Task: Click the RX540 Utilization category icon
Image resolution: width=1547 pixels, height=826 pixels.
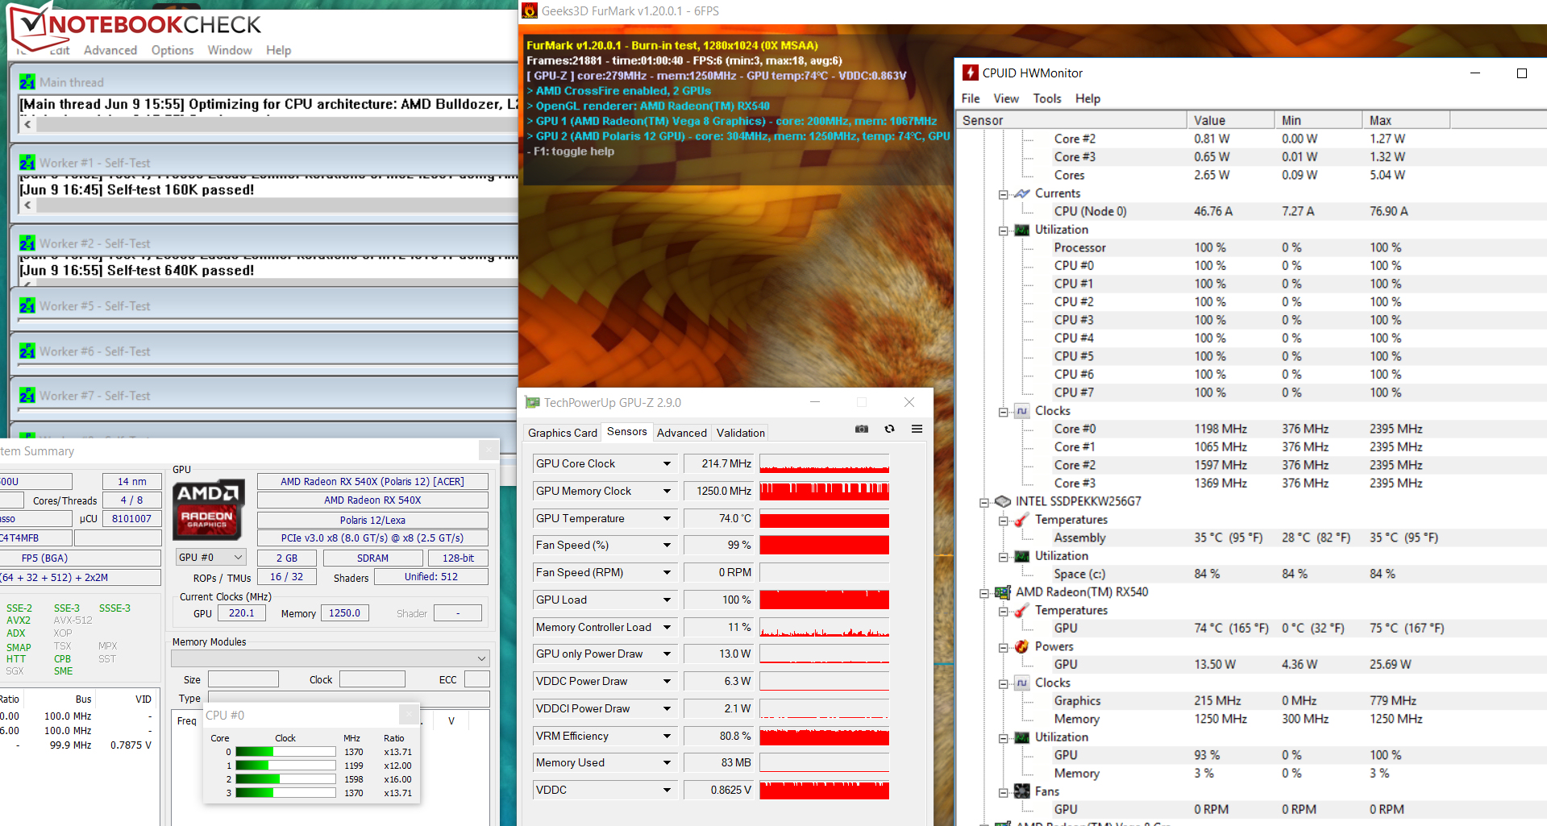Action: coord(1022,737)
